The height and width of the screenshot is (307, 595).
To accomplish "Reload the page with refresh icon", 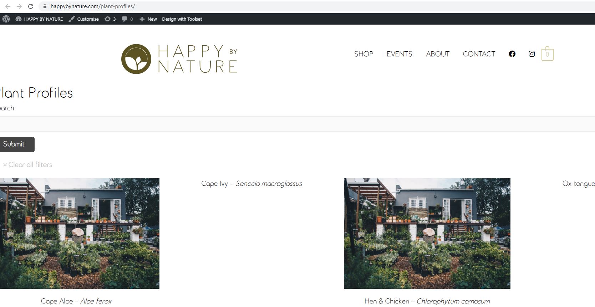I will (31, 6).
